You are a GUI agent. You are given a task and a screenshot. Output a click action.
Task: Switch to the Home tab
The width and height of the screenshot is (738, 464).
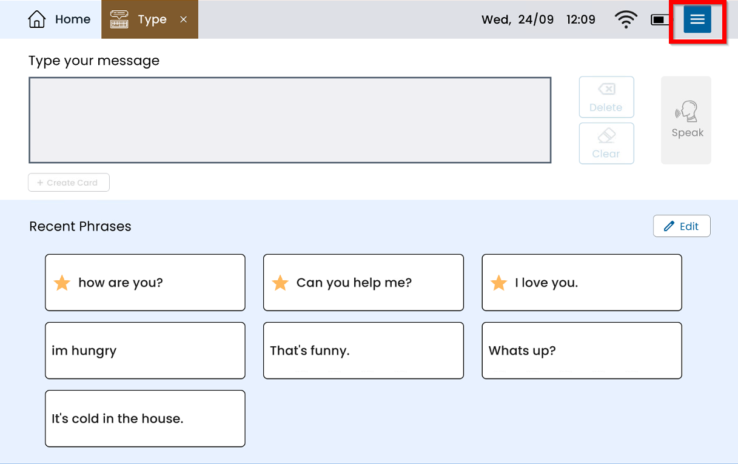(x=59, y=19)
